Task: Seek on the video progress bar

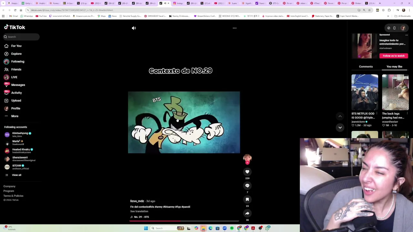Action: pos(184,221)
